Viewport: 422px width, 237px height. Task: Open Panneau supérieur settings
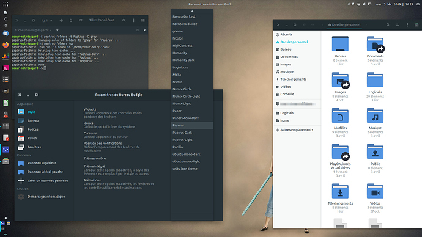point(45,163)
